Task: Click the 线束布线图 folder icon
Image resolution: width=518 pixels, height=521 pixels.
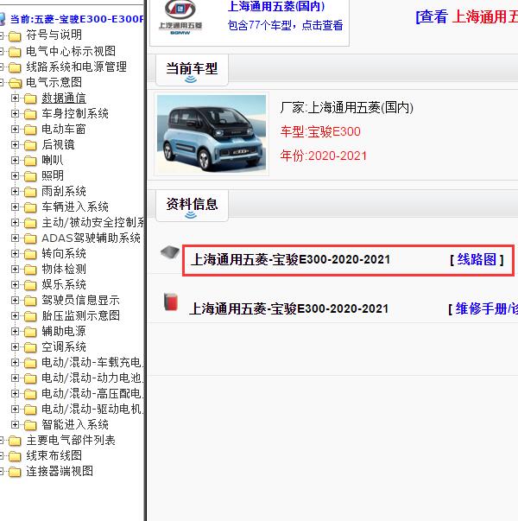Action: [x=15, y=456]
